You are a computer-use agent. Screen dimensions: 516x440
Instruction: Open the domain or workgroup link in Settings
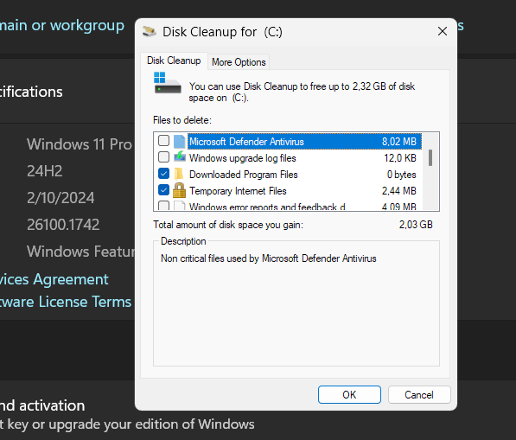(62, 26)
